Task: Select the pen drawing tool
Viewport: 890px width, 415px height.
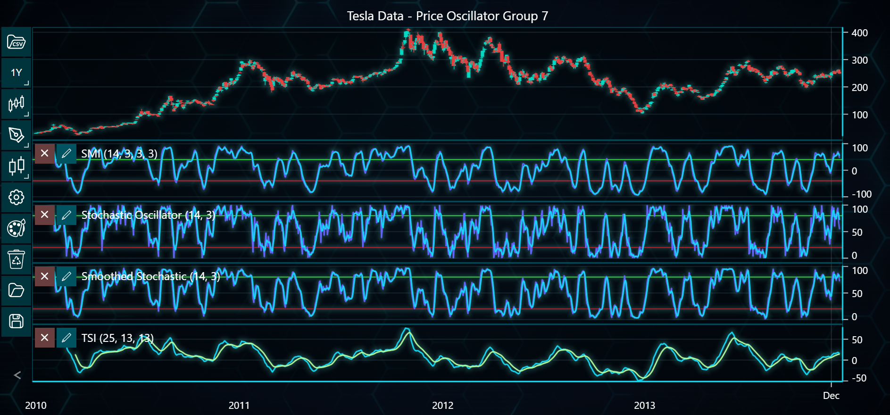Action: tap(16, 135)
